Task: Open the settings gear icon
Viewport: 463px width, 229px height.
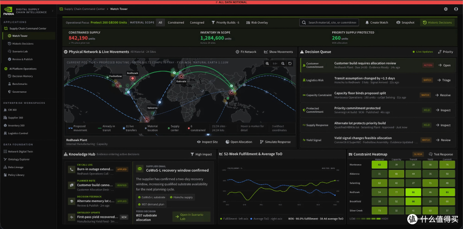Action: click(x=445, y=9)
